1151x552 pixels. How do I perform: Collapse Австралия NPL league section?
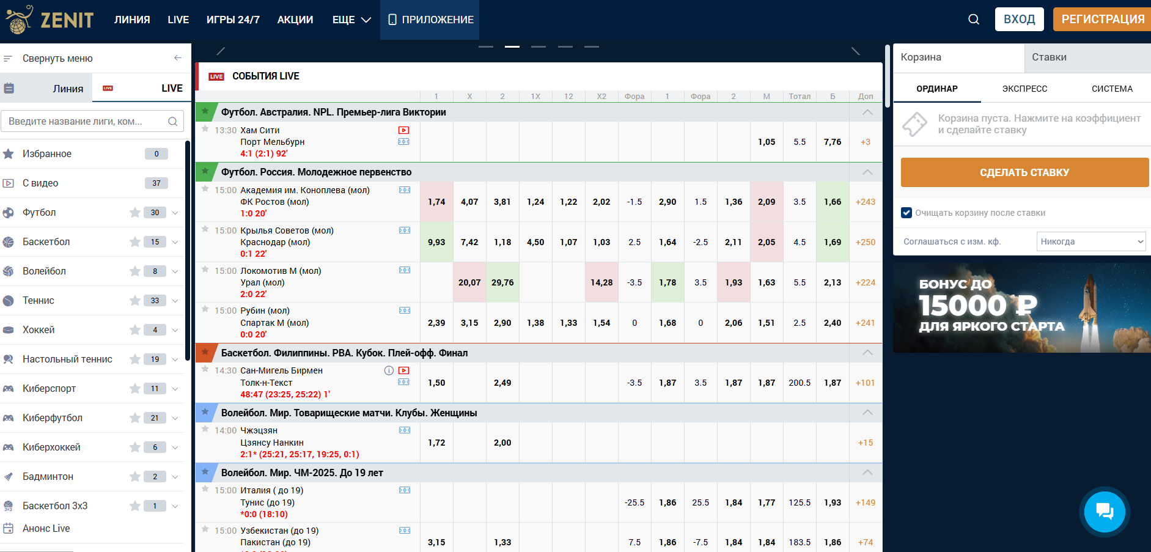coord(867,112)
